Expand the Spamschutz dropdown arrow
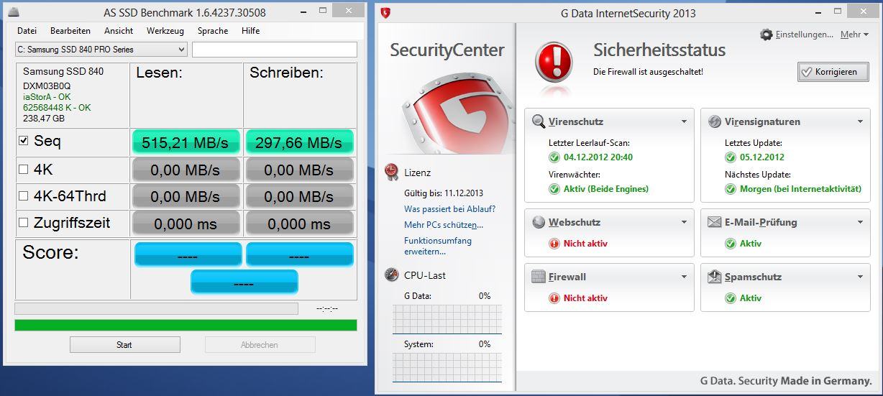Image resolution: width=883 pixels, height=396 pixels. [x=860, y=277]
